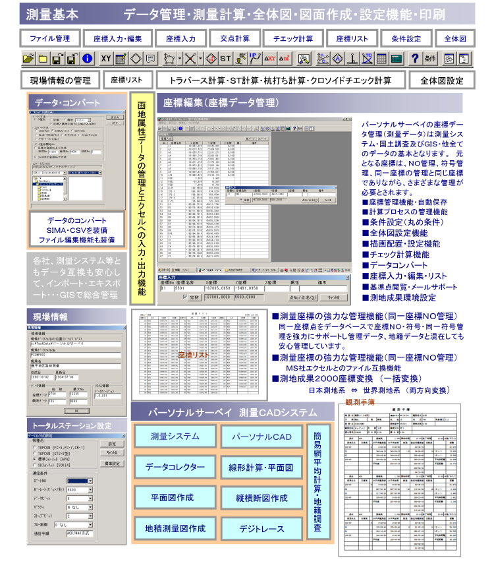494x577 pixels.
Task: Click the blue info circle icon
Action: 87,59
